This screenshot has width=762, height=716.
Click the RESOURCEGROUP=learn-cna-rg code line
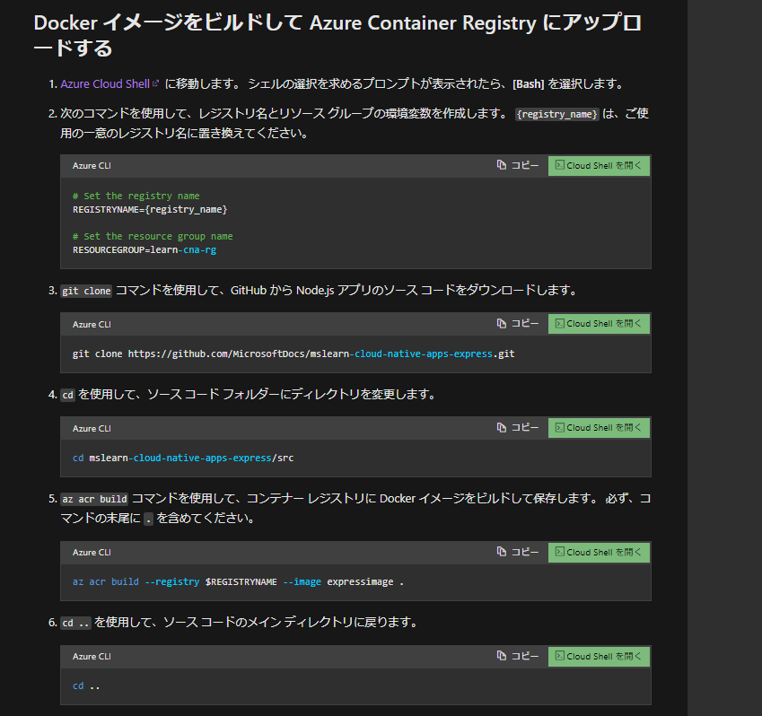(145, 249)
